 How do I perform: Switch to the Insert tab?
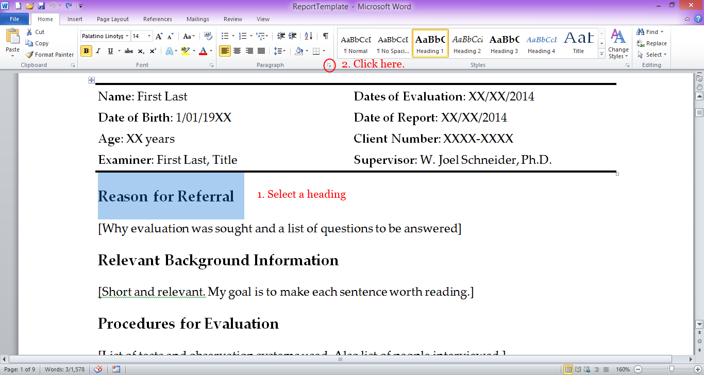pyautogui.click(x=75, y=19)
